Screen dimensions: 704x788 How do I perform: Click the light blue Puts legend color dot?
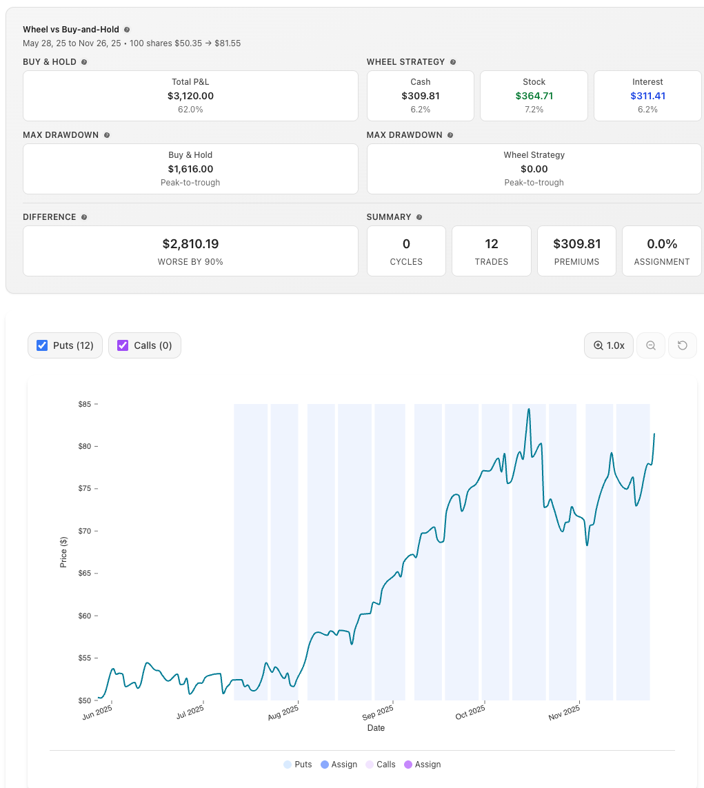pyautogui.click(x=287, y=764)
